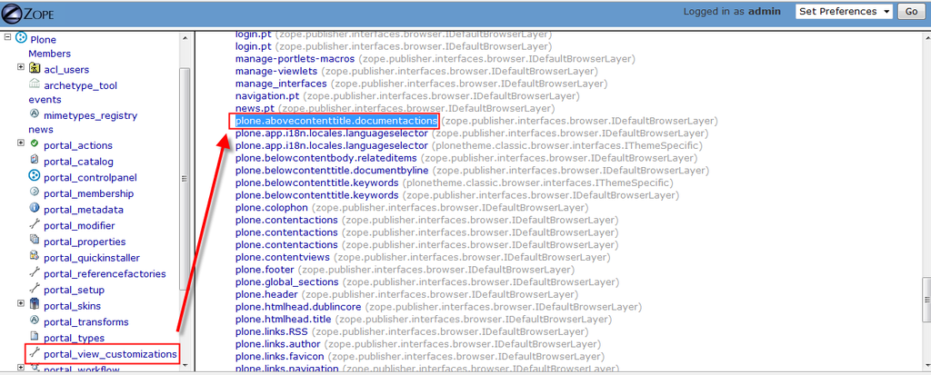The height and width of the screenshot is (375, 931).
Task: Open plone.links.author link
Action: (x=277, y=345)
